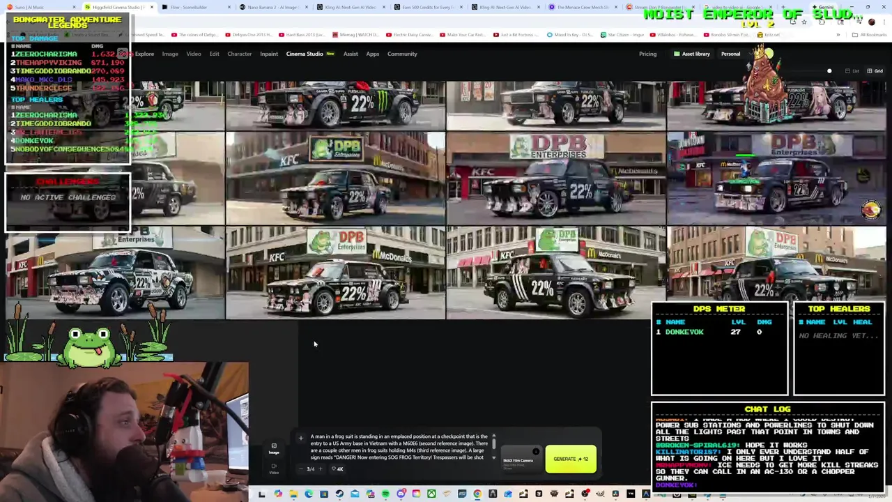Open the Assist nav item
The image size is (892, 502).
point(351,54)
